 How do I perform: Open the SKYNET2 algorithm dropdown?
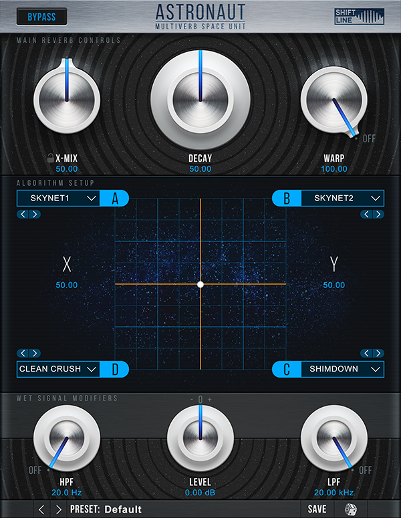pos(343,199)
